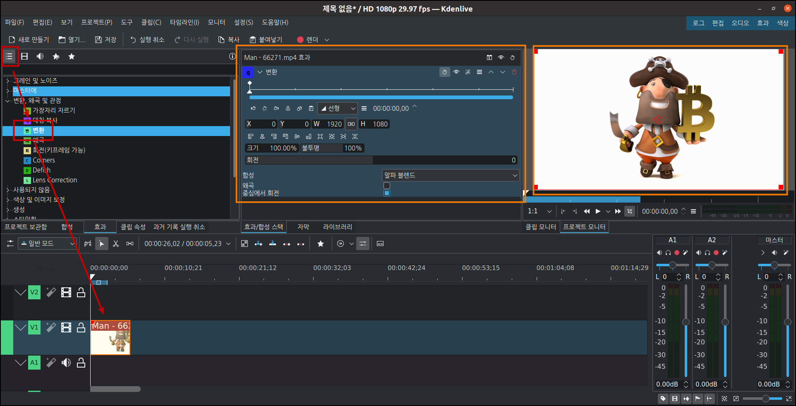Viewport: 796px width, 406px height.
Task: Open the keyframe options hamburger menu icon
Action: pos(364,108)
